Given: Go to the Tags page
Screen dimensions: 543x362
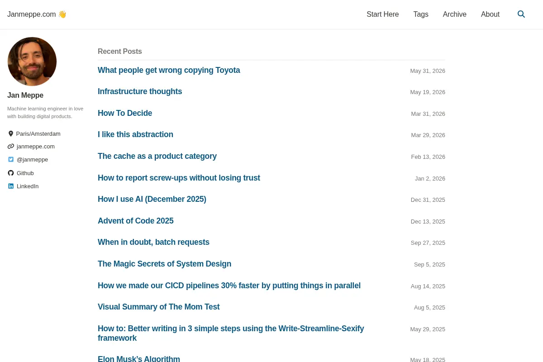Looking at the screenshot, I should (421, 14).
